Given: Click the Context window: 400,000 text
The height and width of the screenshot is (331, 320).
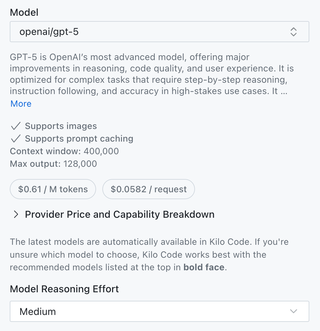Looking at the screenshot, I should tap(64, 151).
